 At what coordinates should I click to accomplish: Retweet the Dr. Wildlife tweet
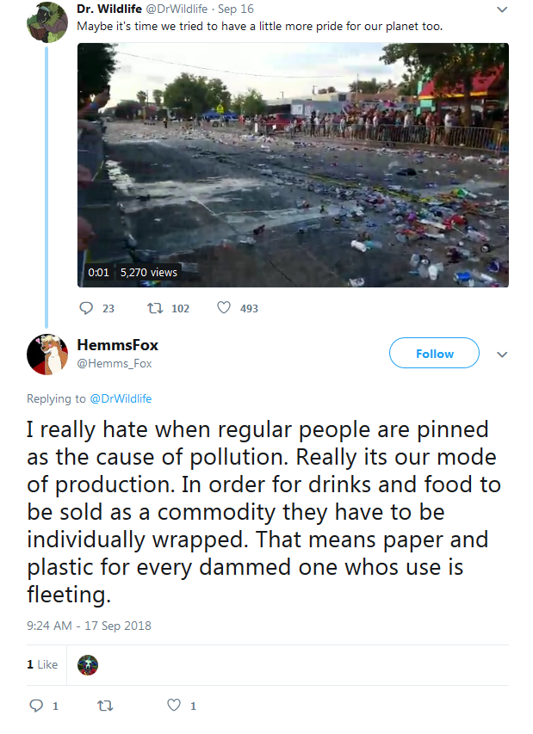(155, 308)
